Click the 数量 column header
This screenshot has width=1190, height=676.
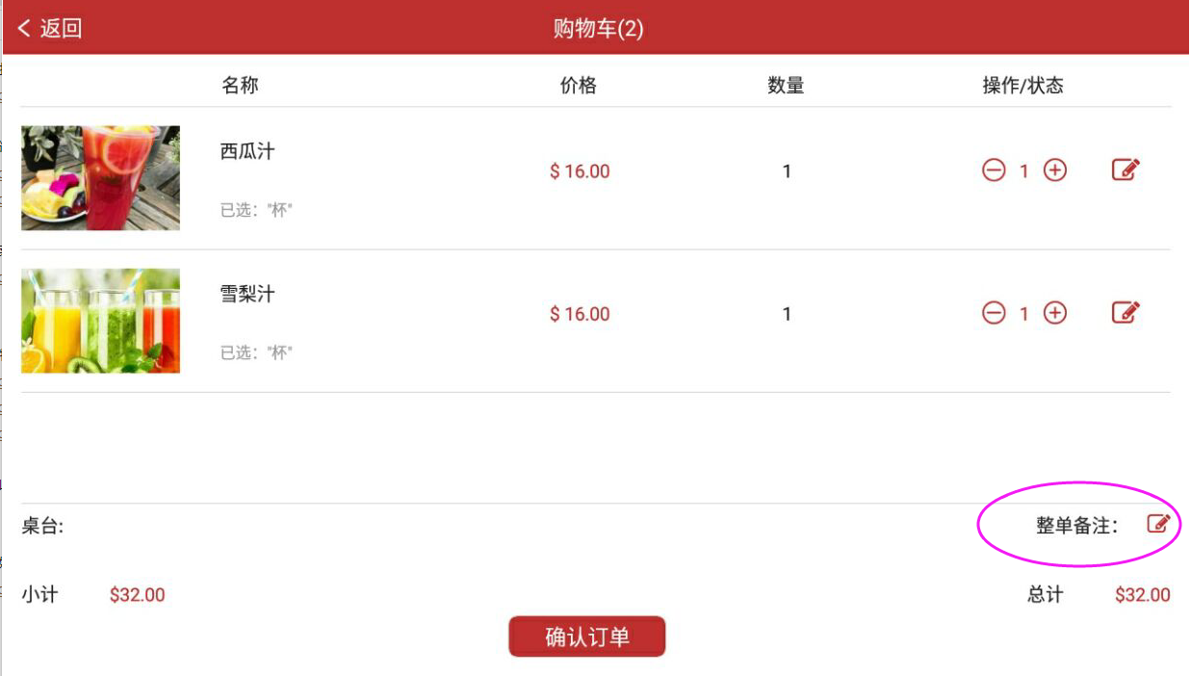[x=786, y=86]
